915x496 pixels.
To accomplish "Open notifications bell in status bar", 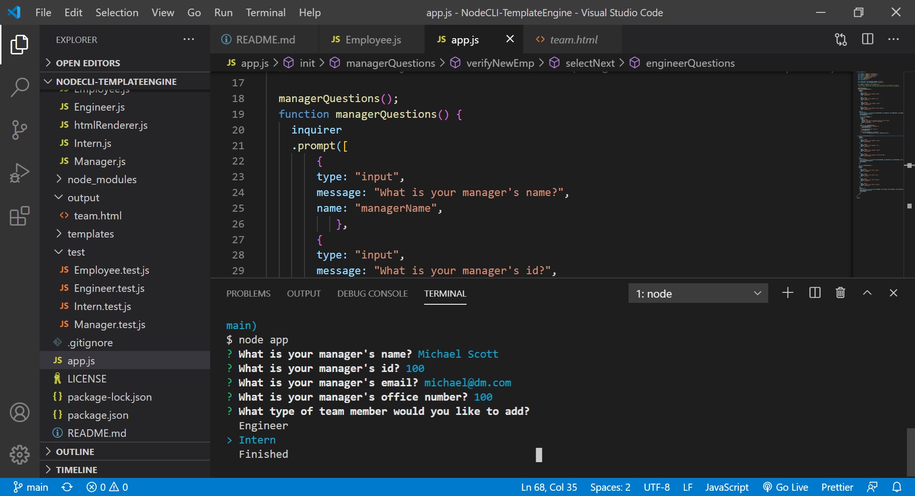I will click(897, 487).
